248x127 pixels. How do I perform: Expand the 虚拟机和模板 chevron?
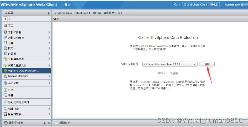(49, 37)
